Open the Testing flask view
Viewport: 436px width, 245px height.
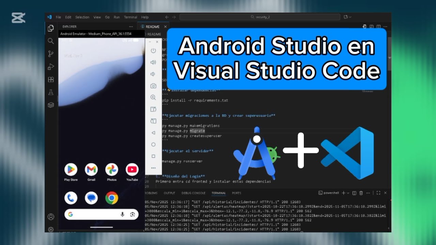(x=51, y=92)
